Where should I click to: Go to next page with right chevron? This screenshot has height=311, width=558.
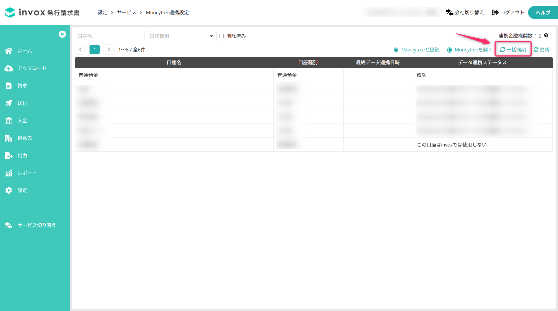tap(109, 50)
